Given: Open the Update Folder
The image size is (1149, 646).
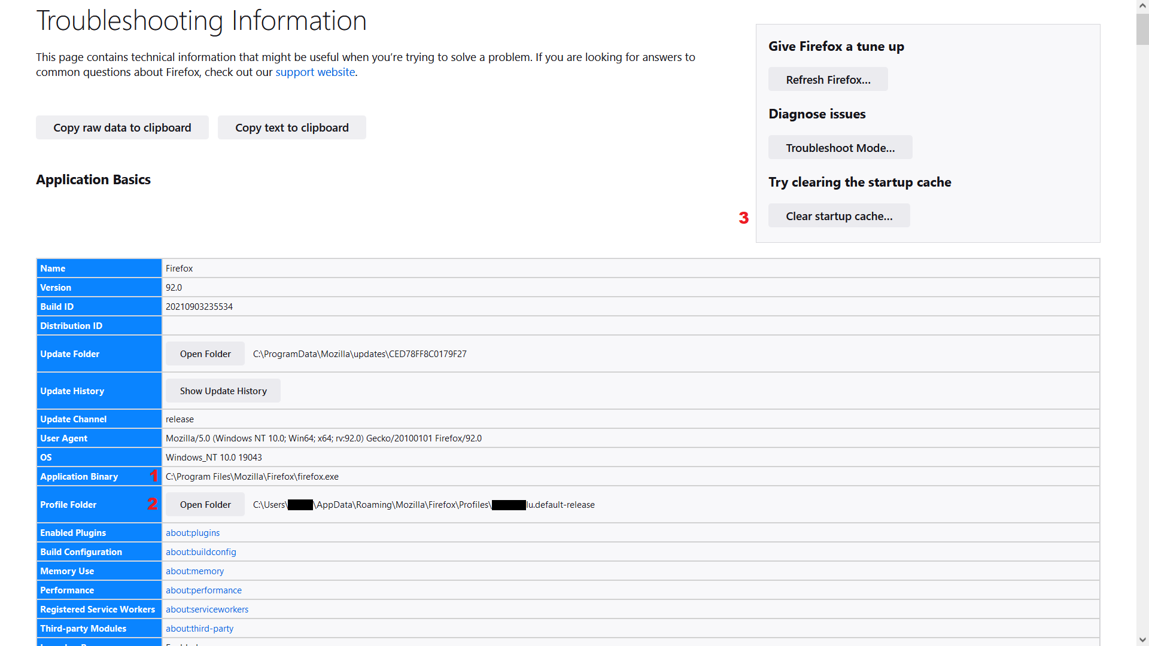Looking at the screenshot, I should click(x=205, y=354).
